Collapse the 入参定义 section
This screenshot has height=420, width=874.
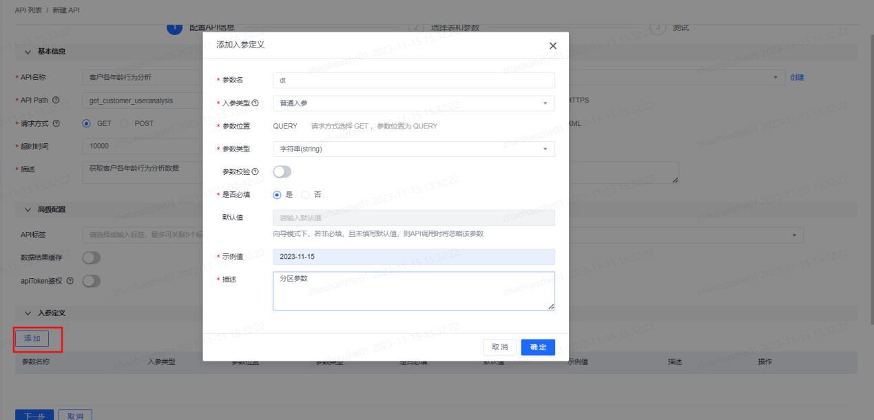[x=28, y=313]
